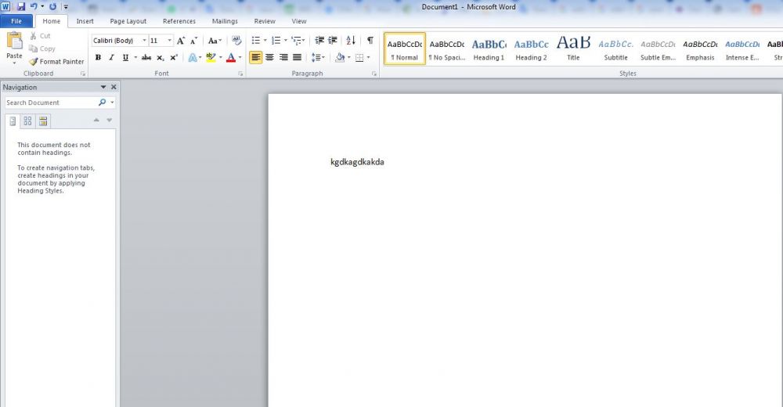The height and width of the screenshot is (407, 783).
Task: Toggle Italic formatting
Action: (x=111, y=58)
